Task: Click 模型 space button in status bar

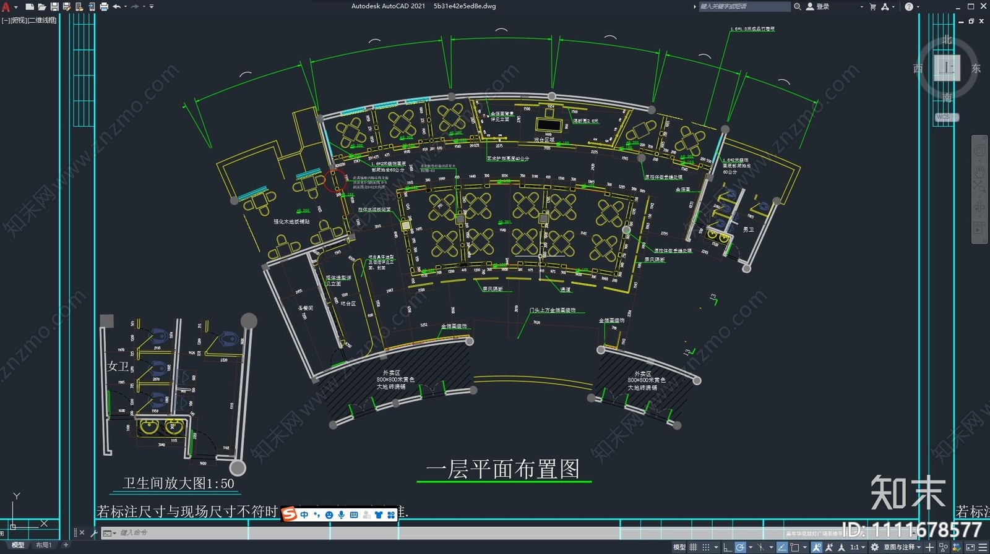Action: (x=679, y=547)
